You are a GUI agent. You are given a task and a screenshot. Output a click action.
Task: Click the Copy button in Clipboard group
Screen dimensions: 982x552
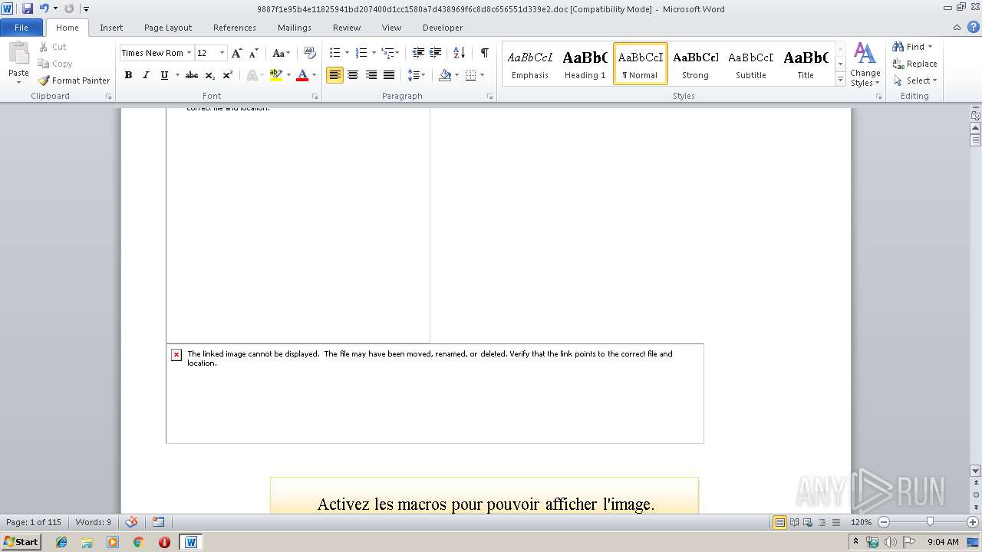55,64
